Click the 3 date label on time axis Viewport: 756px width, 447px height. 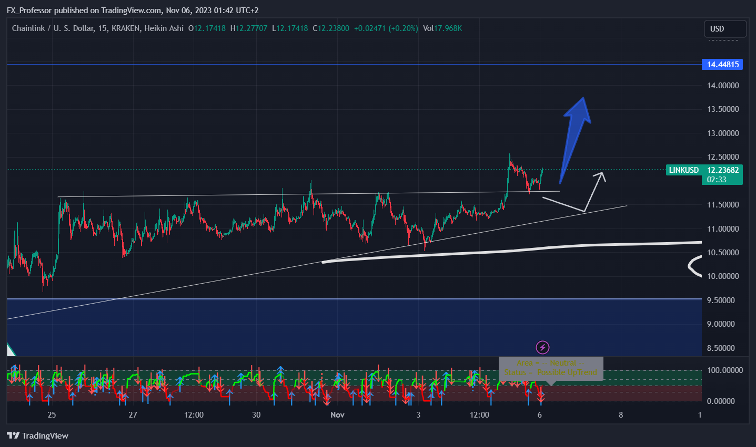coord(419,415)
